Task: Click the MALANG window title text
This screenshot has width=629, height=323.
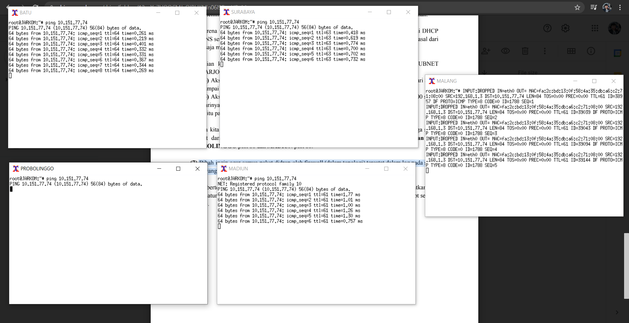Action: [x=447, y=81]
